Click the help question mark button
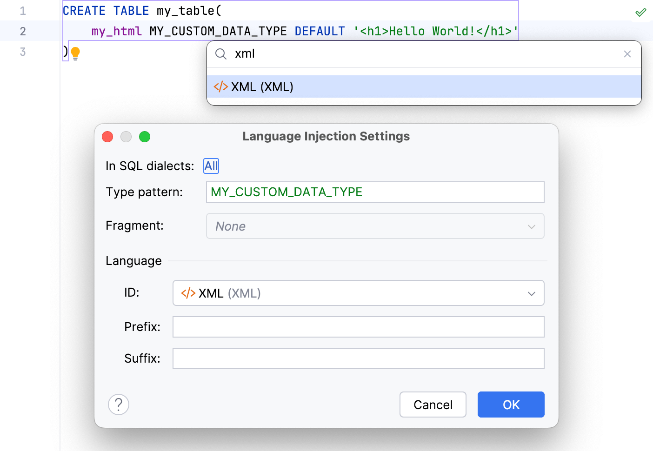The image size is (653, 451). (x=119, y=405)
